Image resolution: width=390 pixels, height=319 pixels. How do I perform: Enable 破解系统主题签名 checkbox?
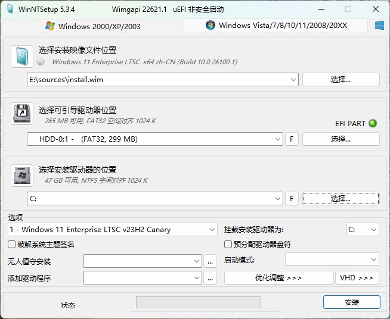[12, 244]
